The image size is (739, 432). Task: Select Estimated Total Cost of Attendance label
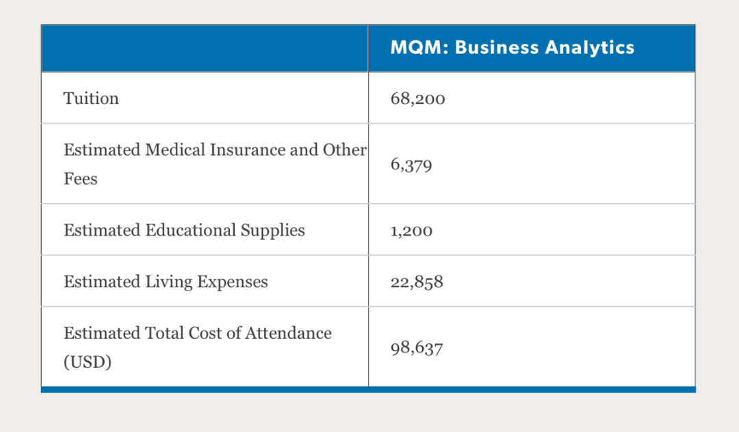[x=198, y=347]
